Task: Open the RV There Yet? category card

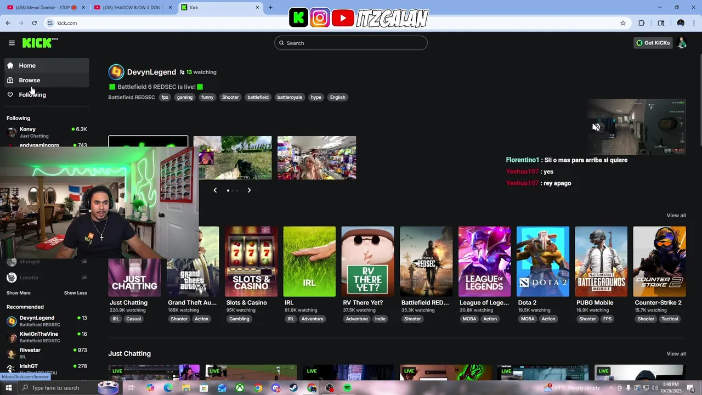Action: tap(367, 262)
